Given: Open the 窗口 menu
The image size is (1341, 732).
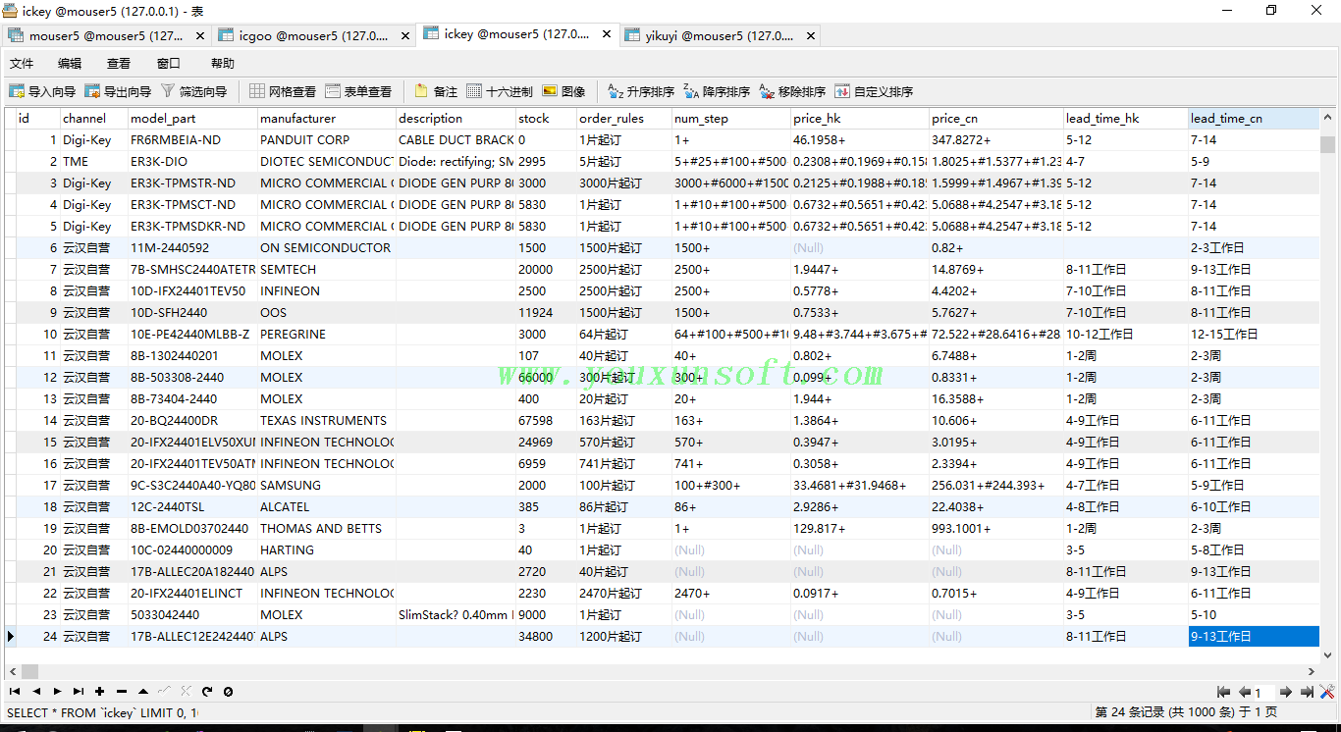Looking at the screenshot, I should tap(169, 63).
